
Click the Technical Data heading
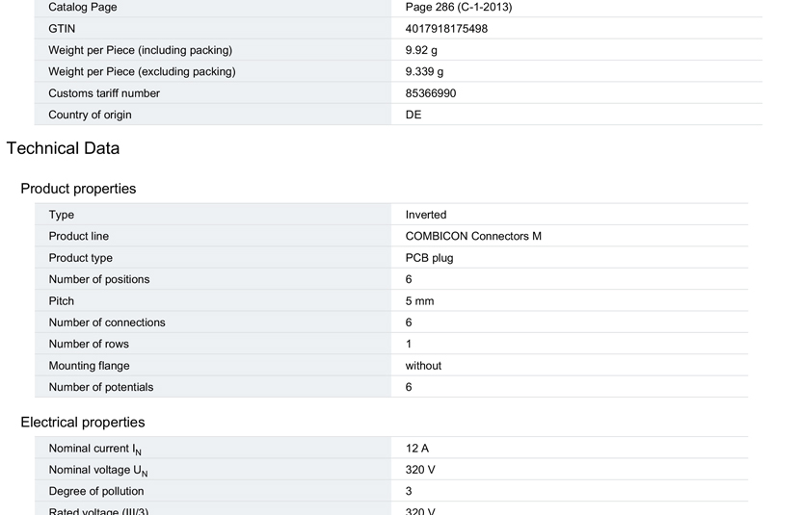(63, 148)
